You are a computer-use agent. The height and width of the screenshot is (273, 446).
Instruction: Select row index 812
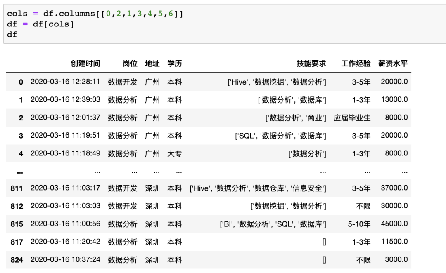(17, 206)
